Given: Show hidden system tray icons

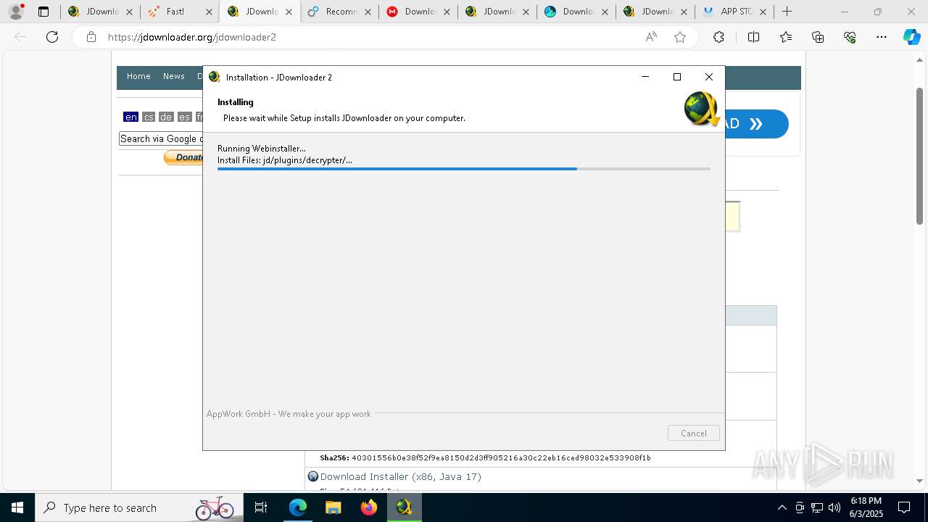Looking at the screenshot, I should coord(782,507).
